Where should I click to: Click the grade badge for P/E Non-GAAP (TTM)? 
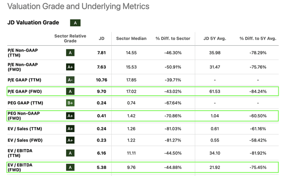(x=70, y=53)
